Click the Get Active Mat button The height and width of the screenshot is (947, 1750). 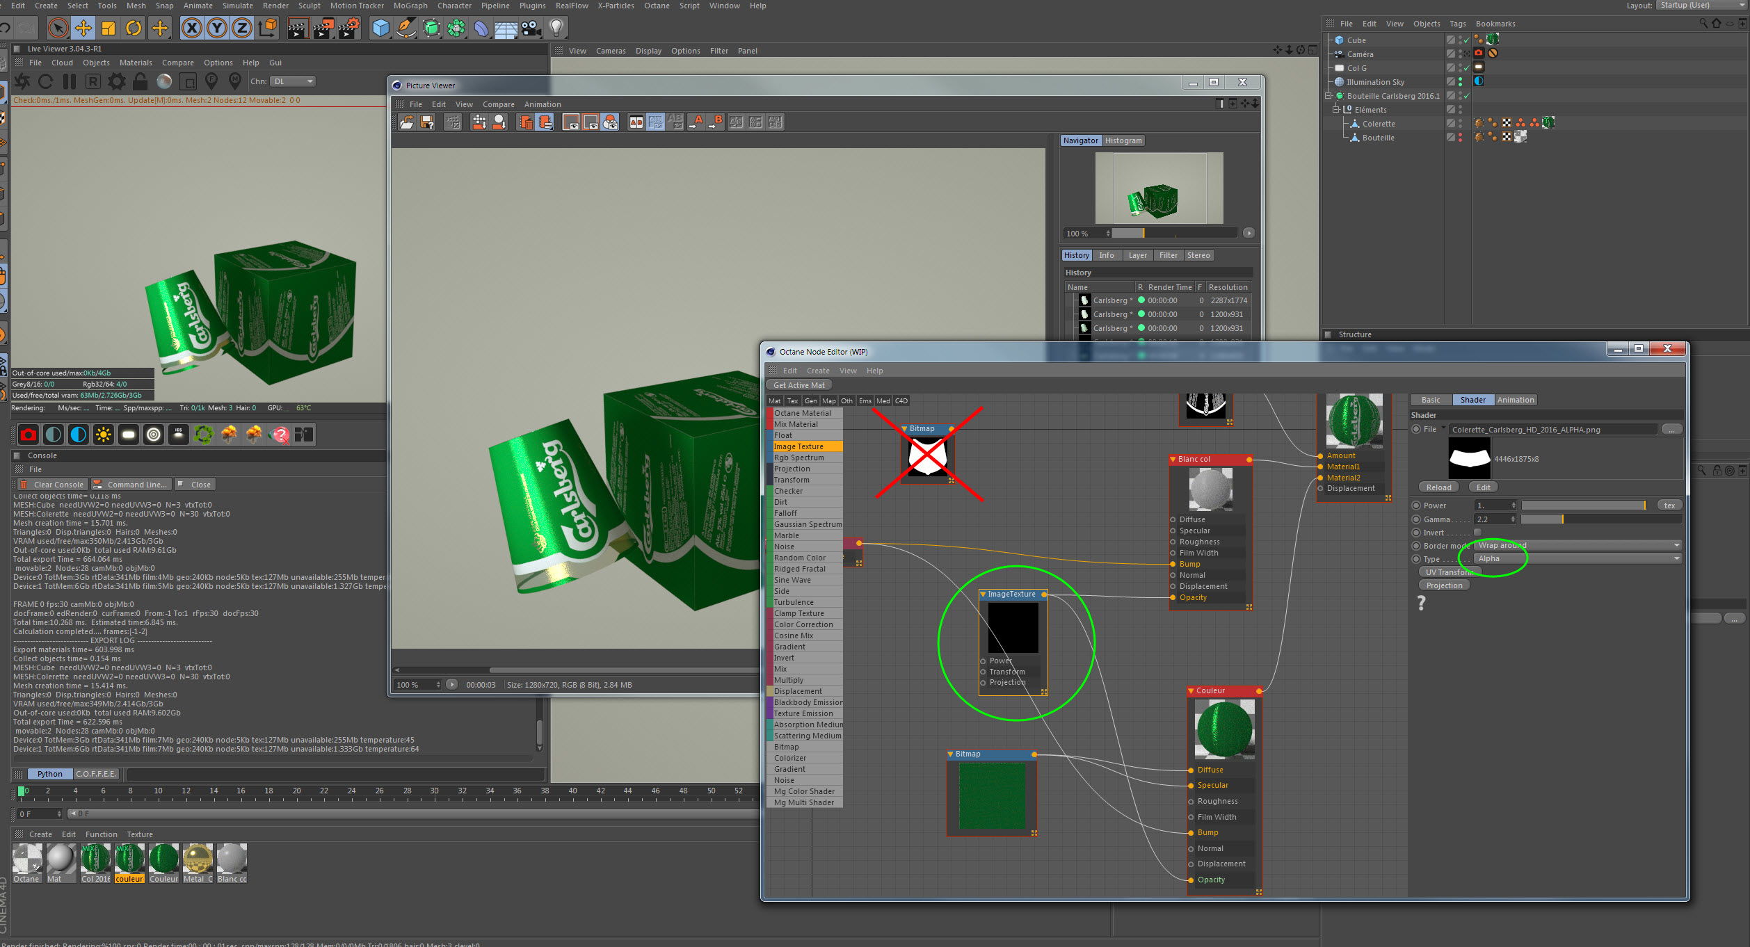(x=798, y=385)
